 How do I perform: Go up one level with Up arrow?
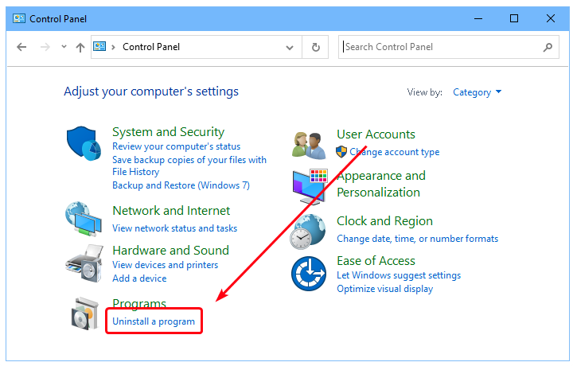point(80,47)
